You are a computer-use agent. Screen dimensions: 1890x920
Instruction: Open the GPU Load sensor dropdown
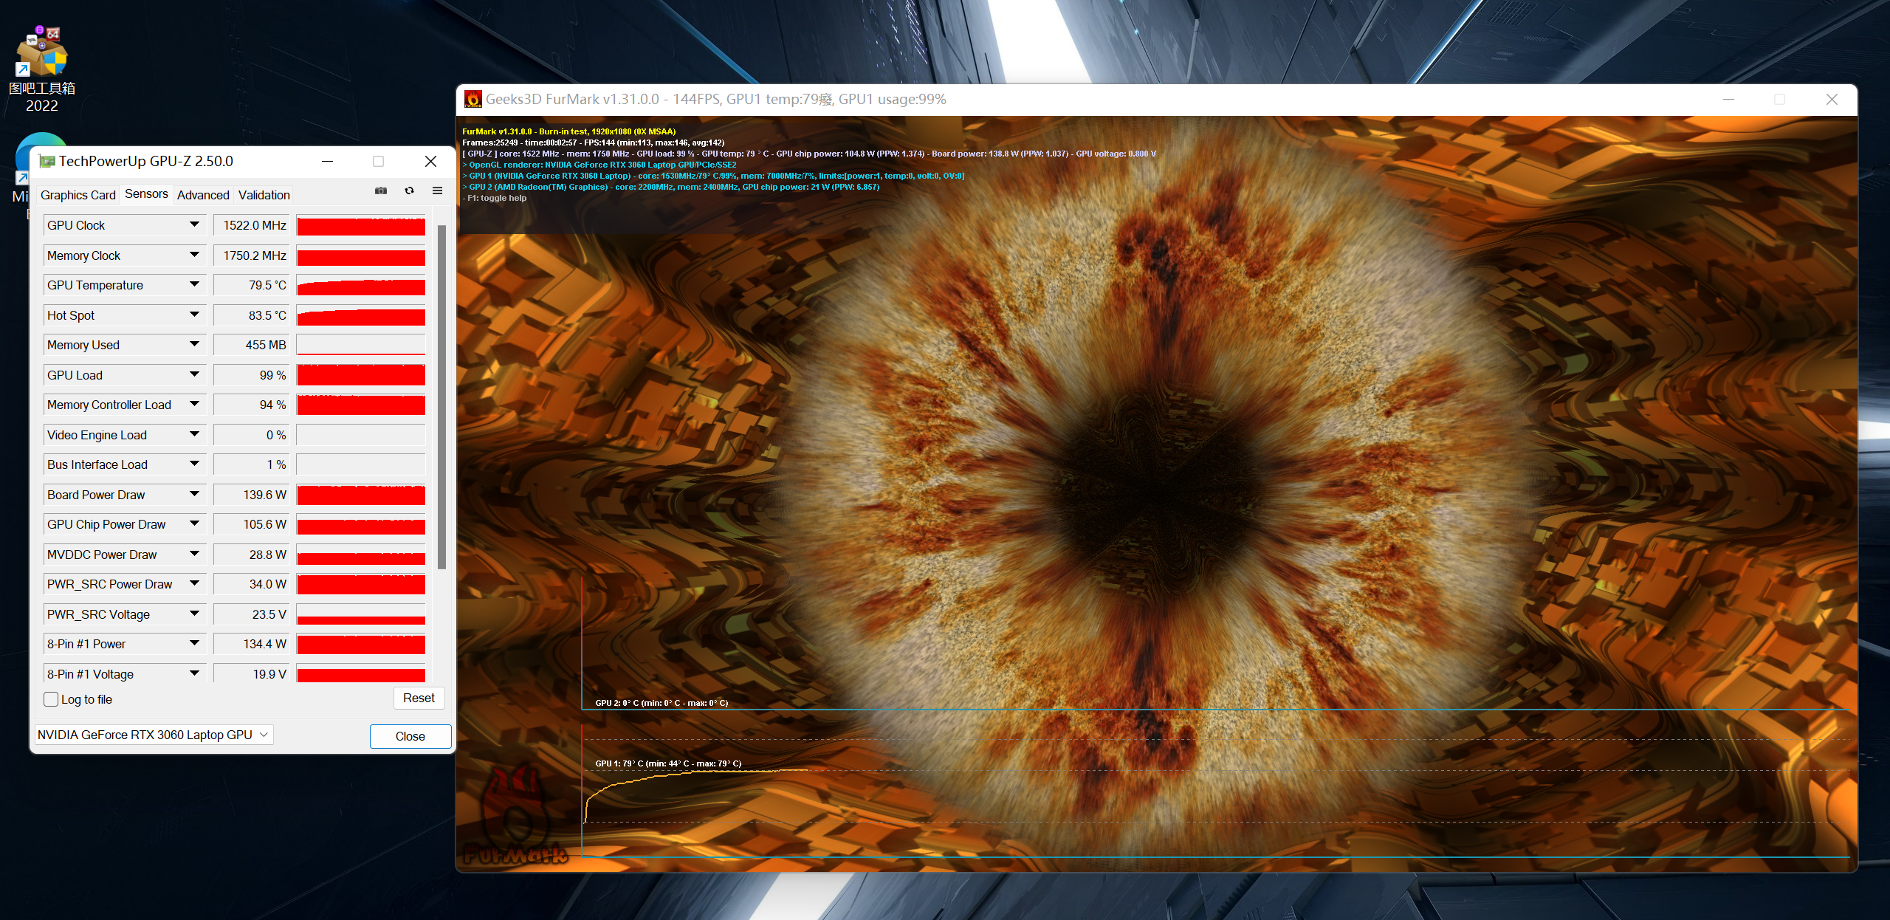[x=194, y=374]
